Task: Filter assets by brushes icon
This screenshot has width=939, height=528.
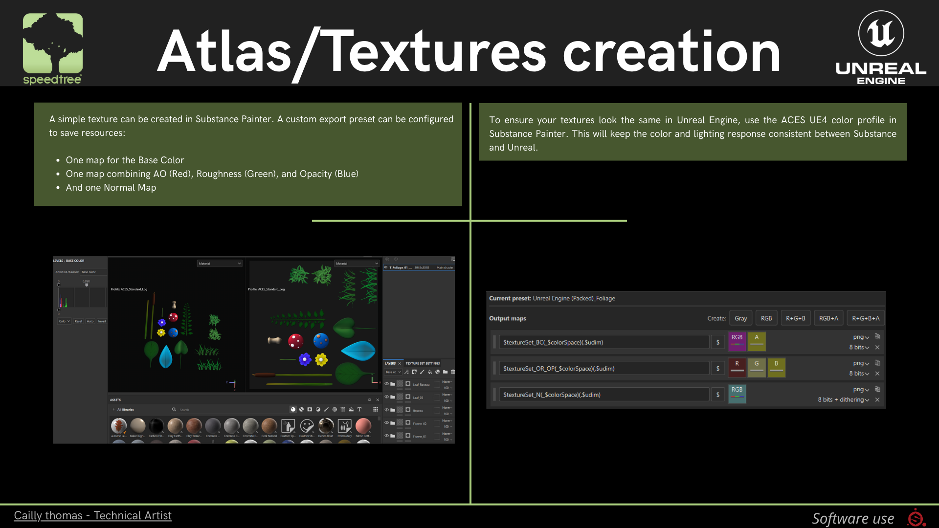Action: (x=326, y=409)
